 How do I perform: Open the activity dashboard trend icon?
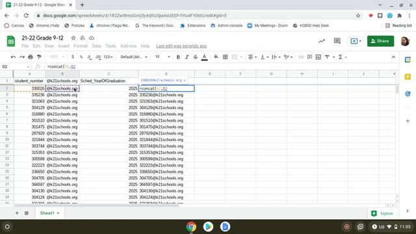pyautogui.click(x=322, y=41)
